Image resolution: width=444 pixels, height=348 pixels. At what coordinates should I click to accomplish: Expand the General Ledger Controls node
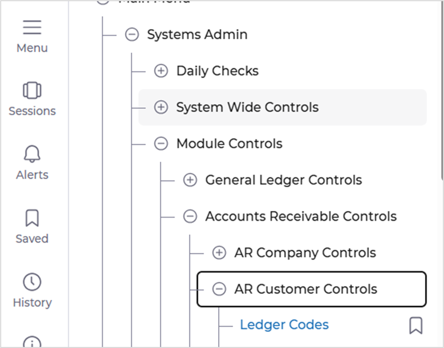[x=190, y=180]
